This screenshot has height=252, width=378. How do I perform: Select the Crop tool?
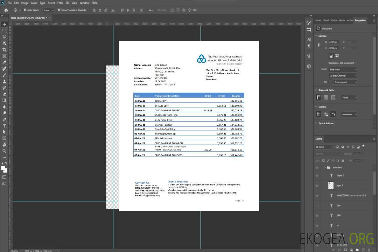[x=4, y=50]
